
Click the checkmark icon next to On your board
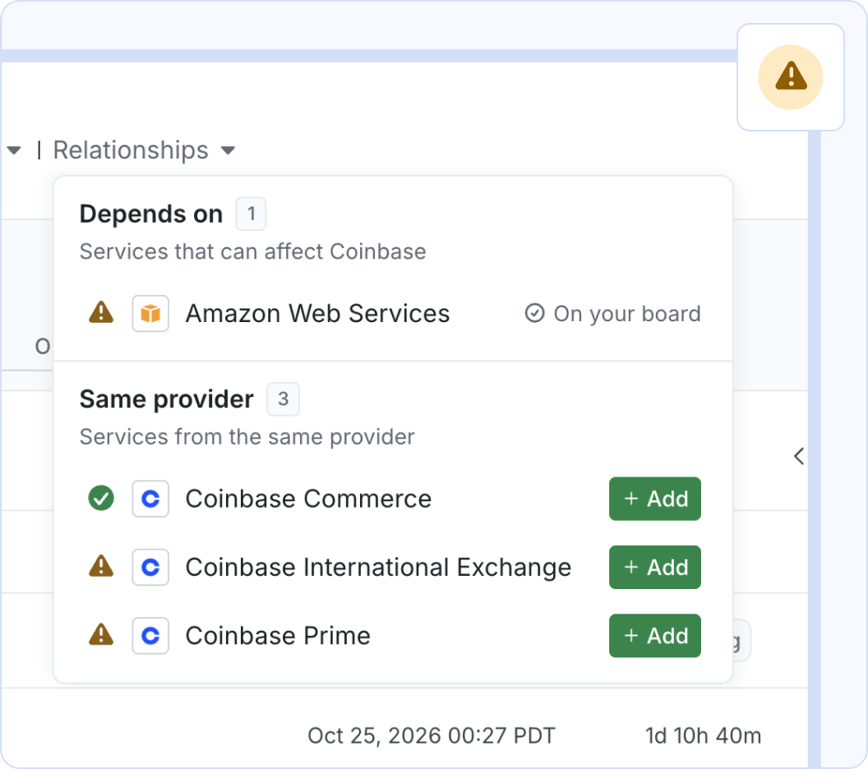click(x=534, y=314)
